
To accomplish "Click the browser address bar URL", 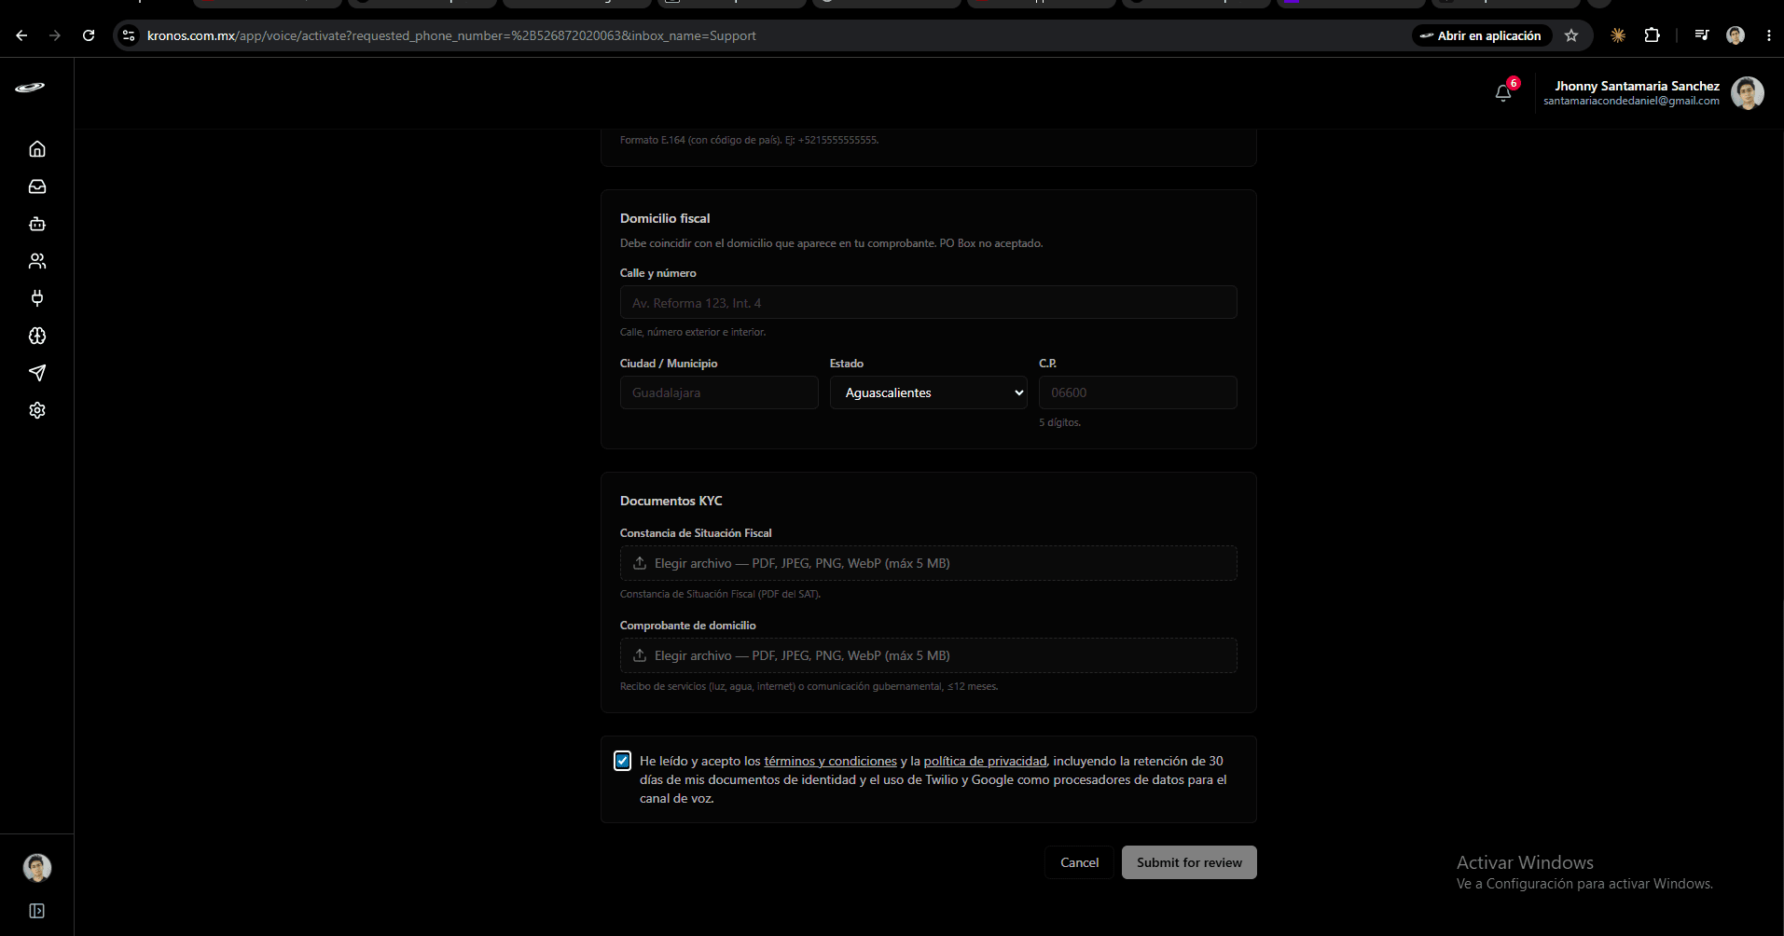I will [x=451, y=35].
